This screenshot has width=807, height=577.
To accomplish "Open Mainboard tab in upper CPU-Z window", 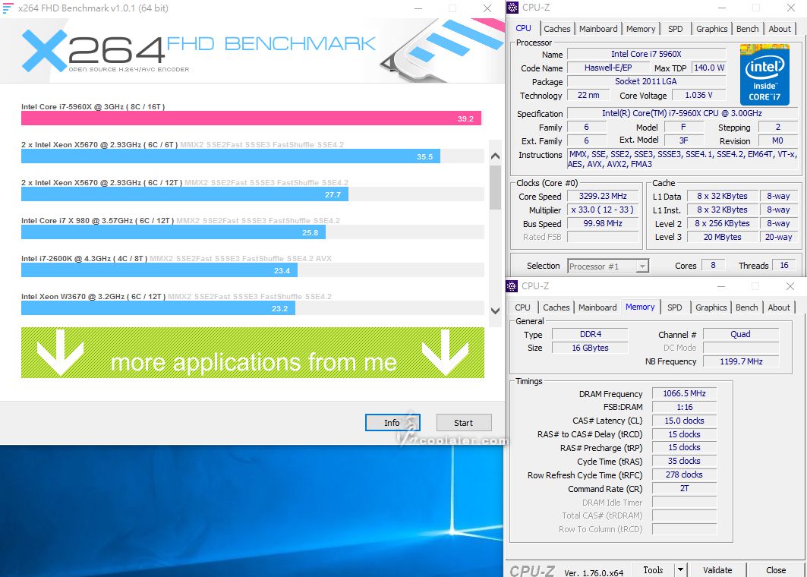I will pos(598,29).
